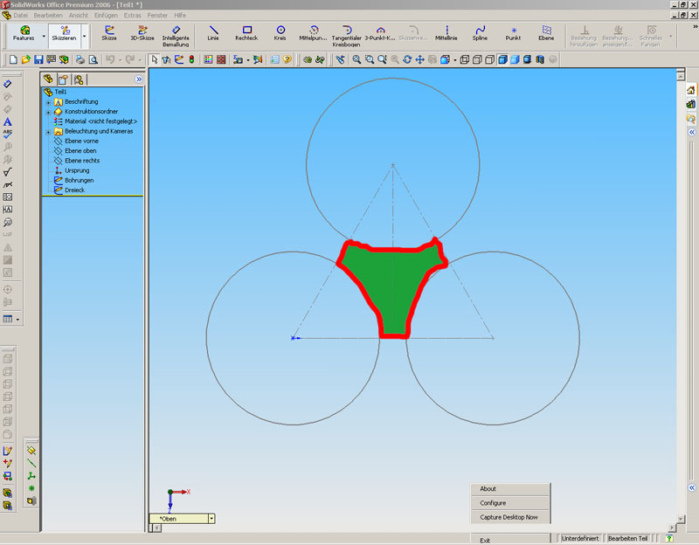Click the Intelligente Bemaßung dimension tool
This screenshot has width=699, height=545.
176,35
